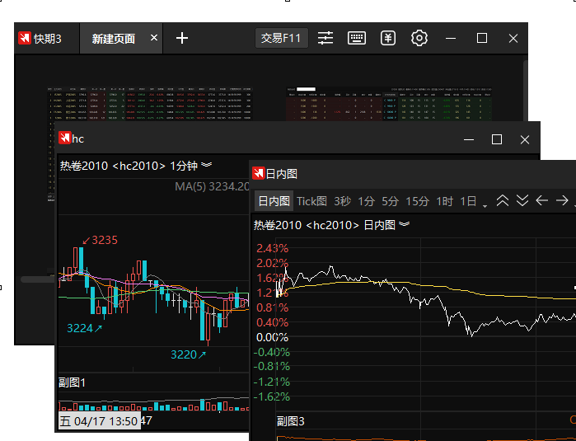Click the double up chevron icon
Screen dimensions: 576x441
pos(503,200)
